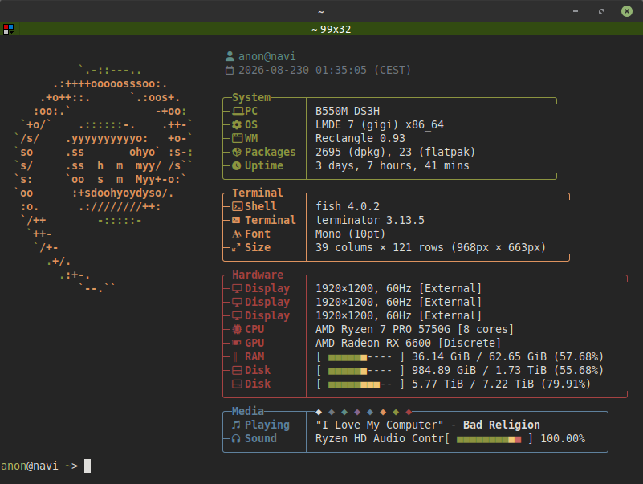Screen dimensions: 643x484
Task: Click the LMDE ASCII art logo
Action: click(104, 177)
